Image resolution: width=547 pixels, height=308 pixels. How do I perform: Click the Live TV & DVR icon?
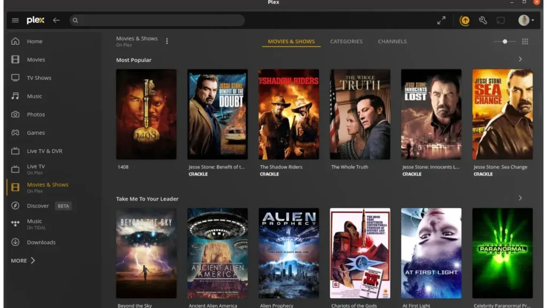click(14, 151)
